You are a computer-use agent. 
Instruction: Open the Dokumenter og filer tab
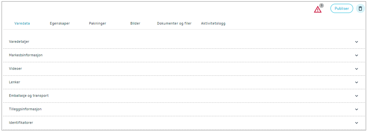174,23
